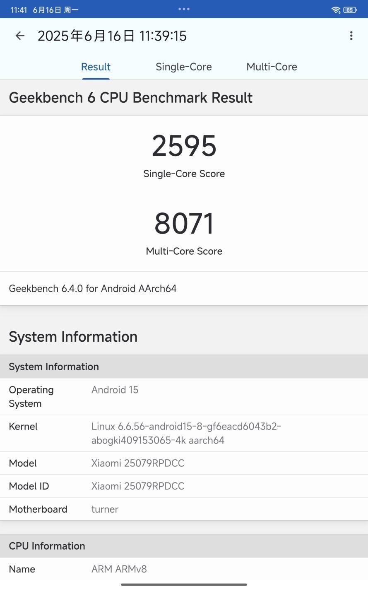Tap the Wi-Fi status icon
The width and height of the screenshot is (368, 589).
click(336, 10)
